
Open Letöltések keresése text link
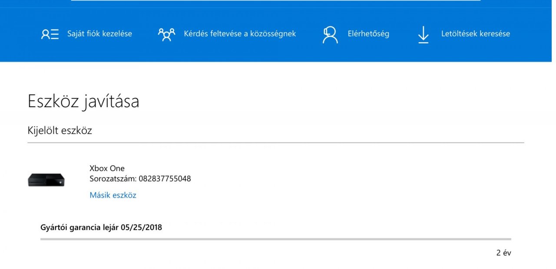[x=476, y=34]
